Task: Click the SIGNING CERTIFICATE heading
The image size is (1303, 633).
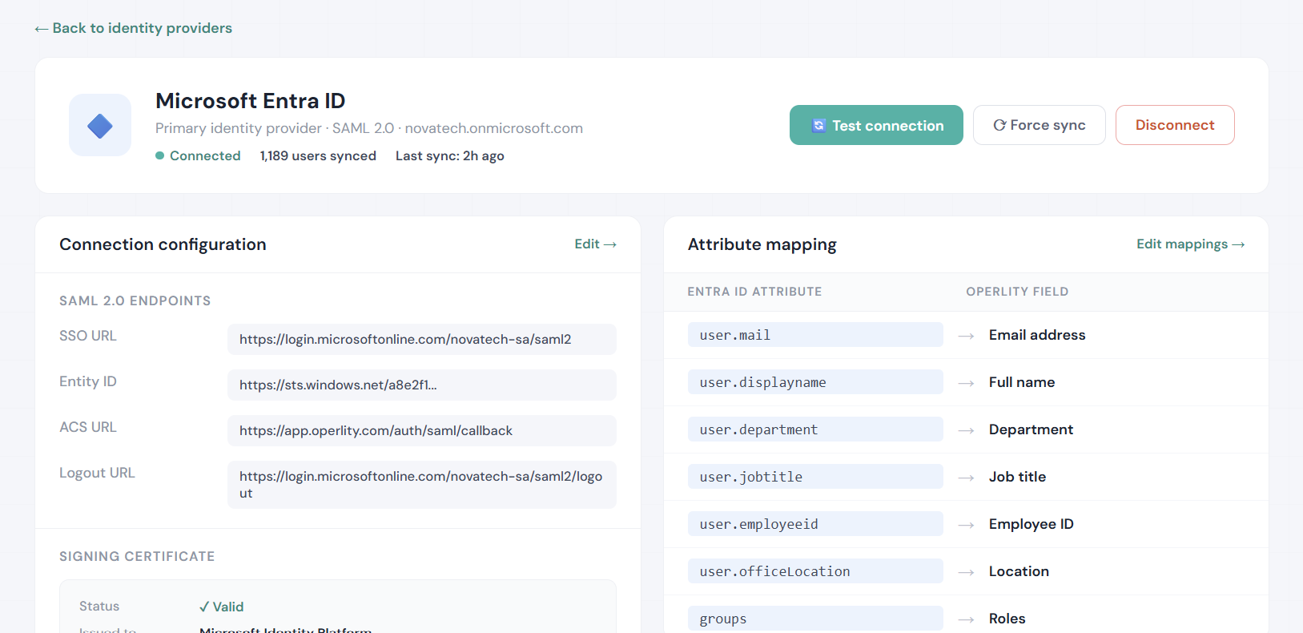Action: pos(137,556)
